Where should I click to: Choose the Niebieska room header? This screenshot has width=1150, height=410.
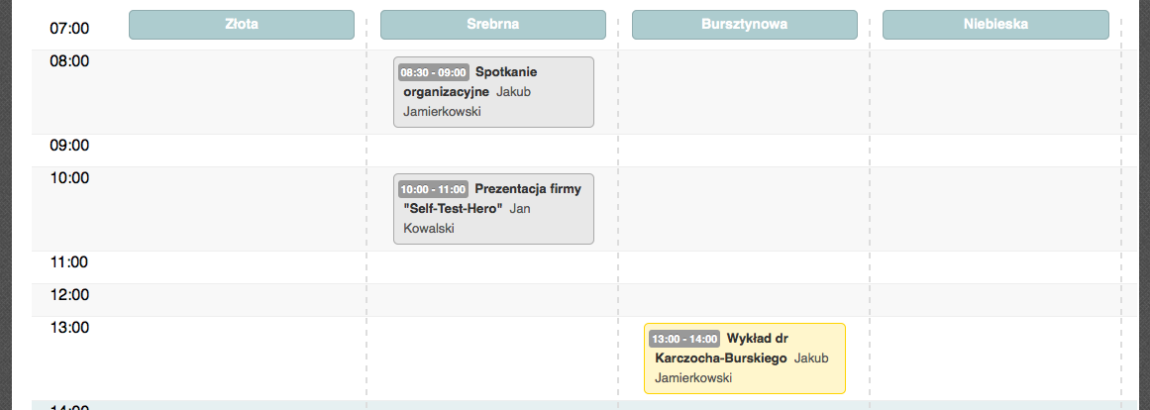click(995, 24)
